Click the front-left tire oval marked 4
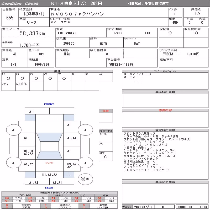This screenshot has width=210, height=210. click(14, 130)
